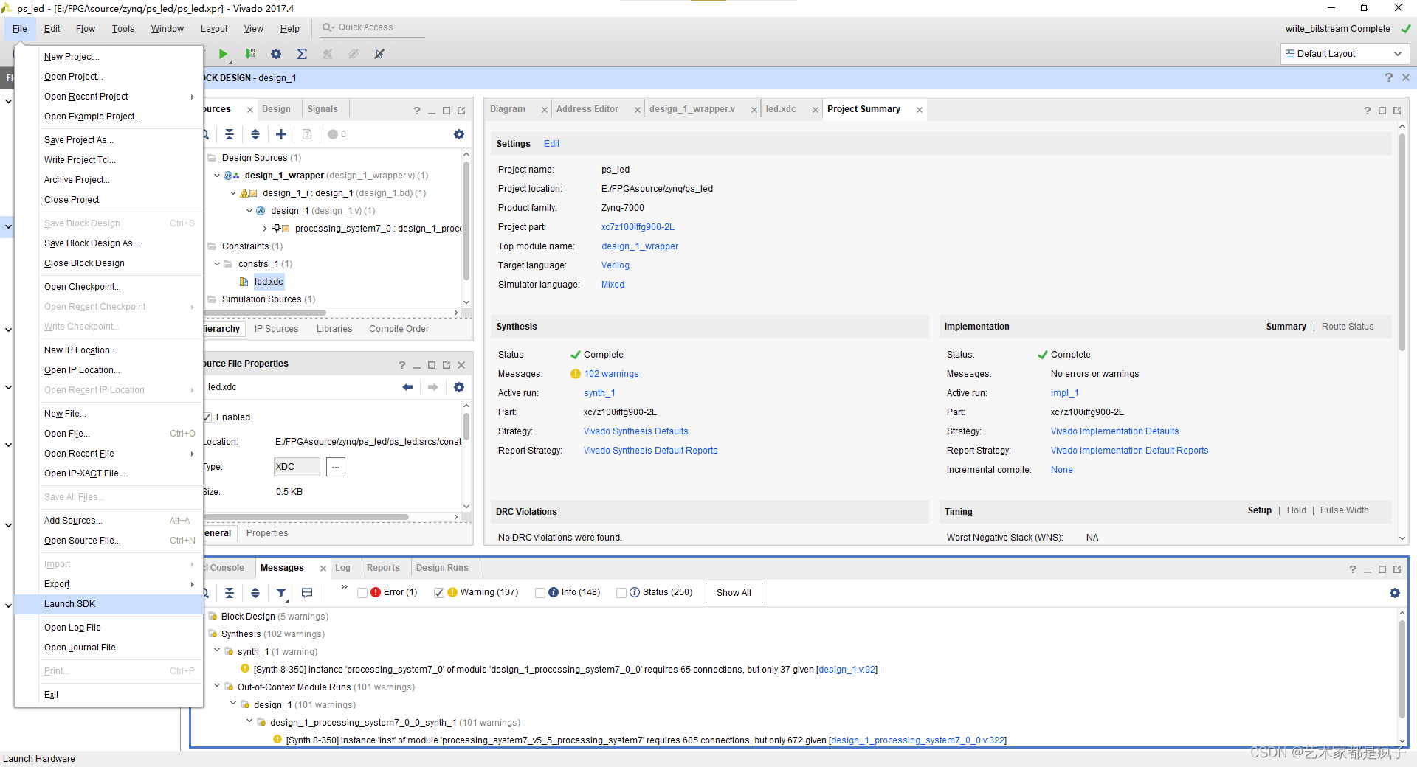Screen dimensions: 1417x767
Task: Click the Messages panel help question mark
Action: tap(1353, 569)
